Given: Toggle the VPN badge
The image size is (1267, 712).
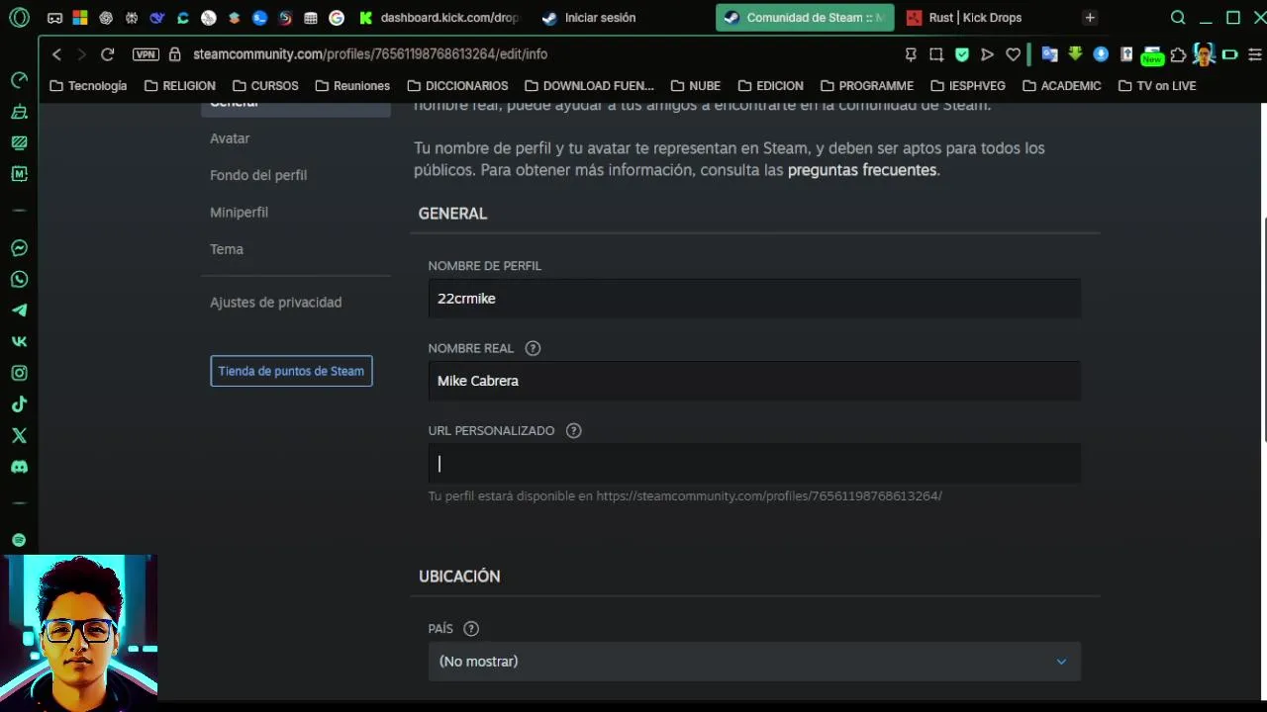Looking at the screenshot, I should 146,54.
